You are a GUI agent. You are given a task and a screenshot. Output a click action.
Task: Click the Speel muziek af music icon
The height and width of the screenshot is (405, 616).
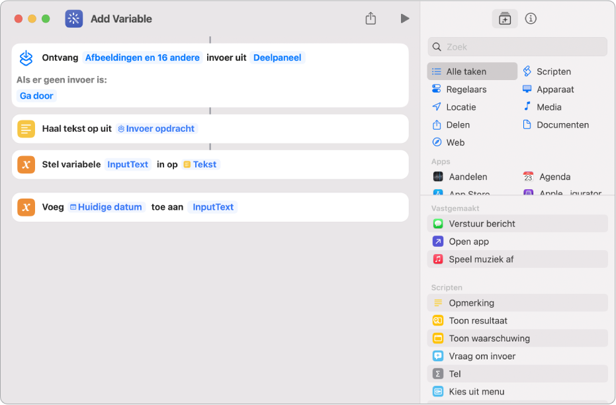(438, 259)
